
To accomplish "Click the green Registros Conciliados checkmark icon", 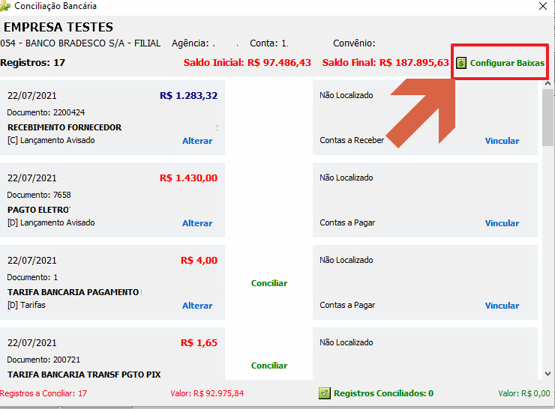I will (325, 393).
